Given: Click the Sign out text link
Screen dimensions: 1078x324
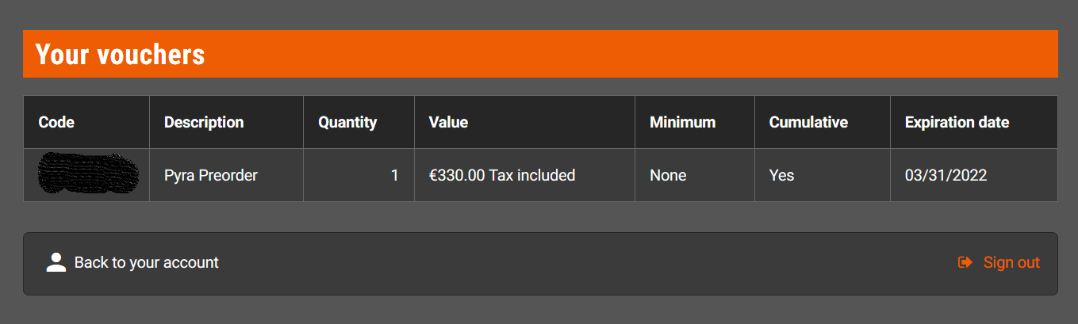Looking at the screenshot, I should click(x=1011, y=262).
